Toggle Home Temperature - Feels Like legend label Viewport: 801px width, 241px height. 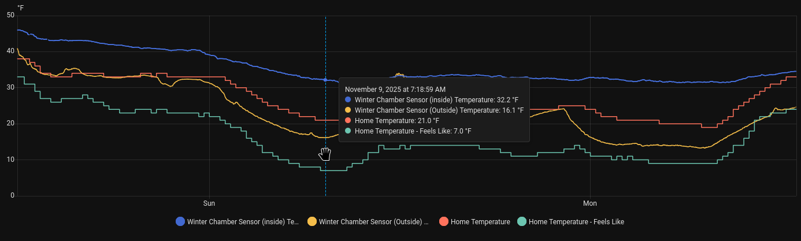tap(576, 221)
